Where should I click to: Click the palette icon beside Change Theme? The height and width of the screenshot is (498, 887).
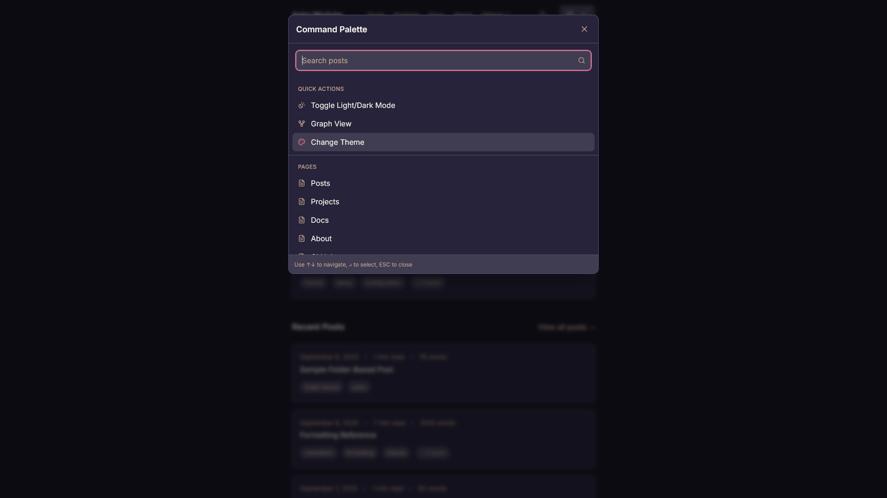point(302,142)
